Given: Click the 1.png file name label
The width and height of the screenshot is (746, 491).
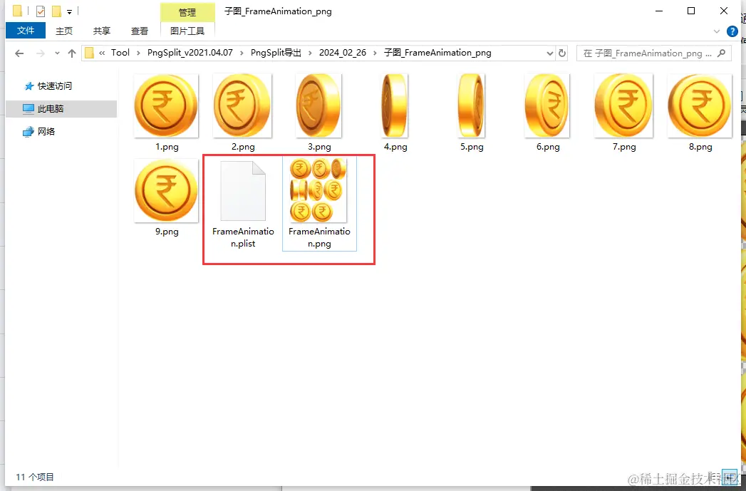Looking at the screenshot, I should 167,147.
